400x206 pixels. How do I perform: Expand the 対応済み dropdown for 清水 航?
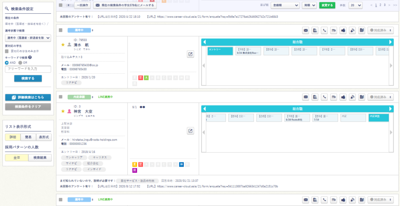coord(380,30)
